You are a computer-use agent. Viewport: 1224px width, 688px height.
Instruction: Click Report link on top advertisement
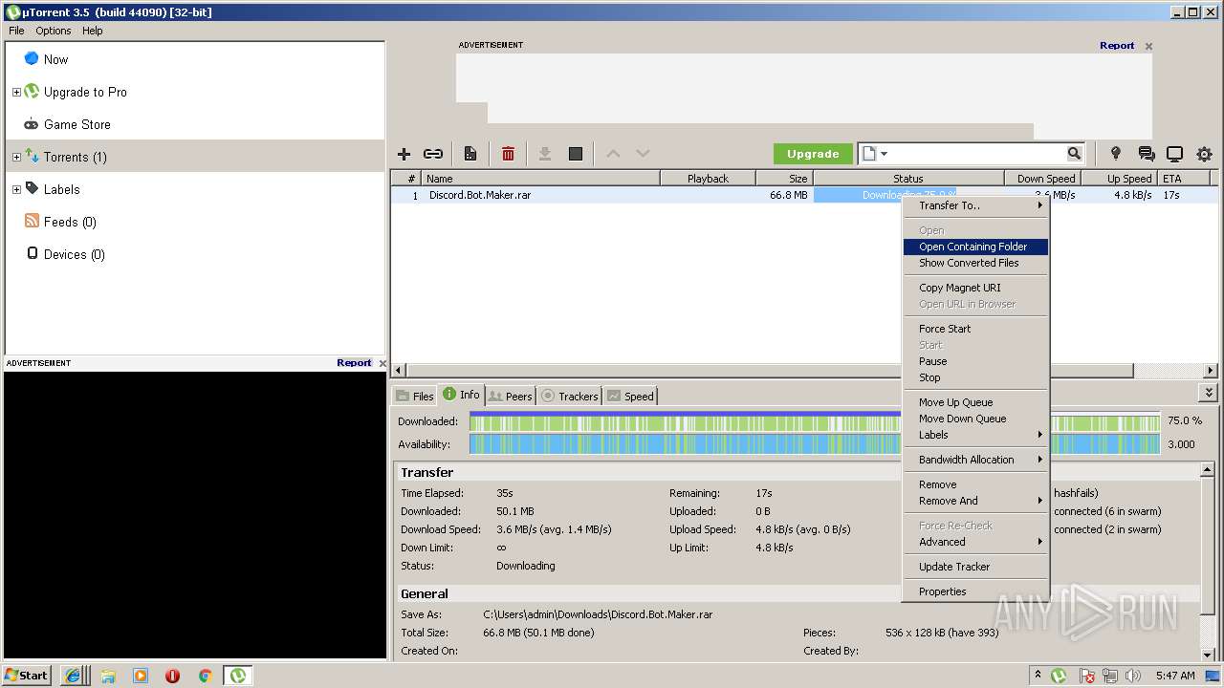1117,45
